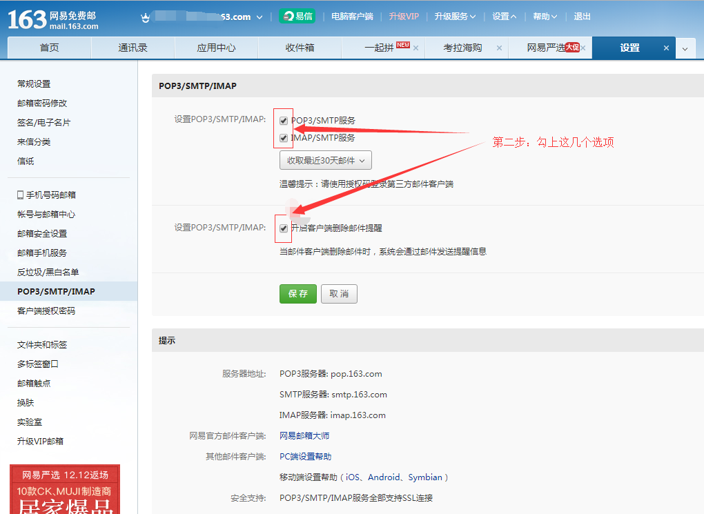The height and width of the screenshot is (514, 704).
Task: Click the smtp.163.com server address text
Action: [x=359, y=395]
